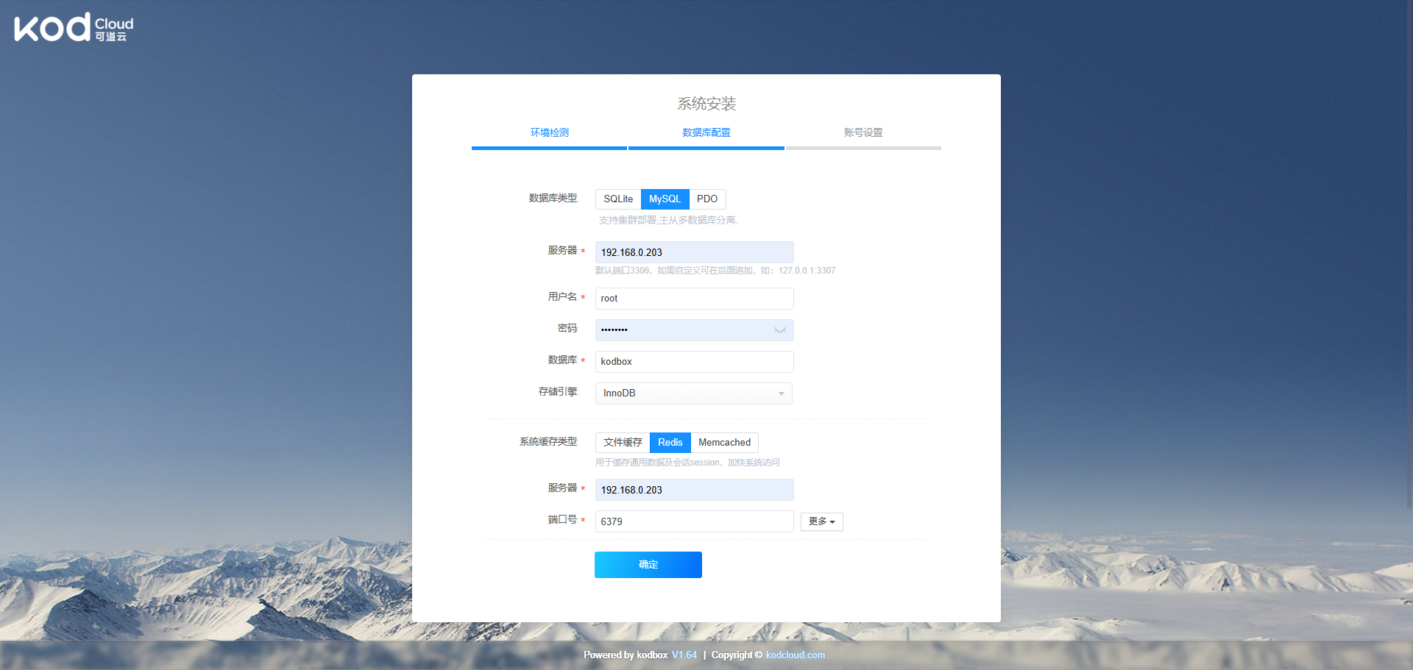
Task: Click the Powered by kodbox text
Action: click(x=626, y=655)
